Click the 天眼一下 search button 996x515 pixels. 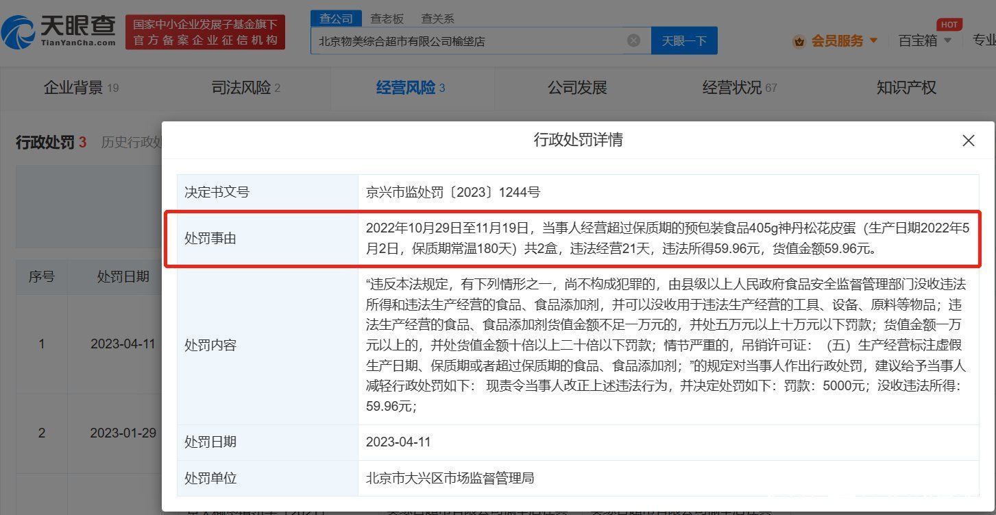[x=684, y=40]
